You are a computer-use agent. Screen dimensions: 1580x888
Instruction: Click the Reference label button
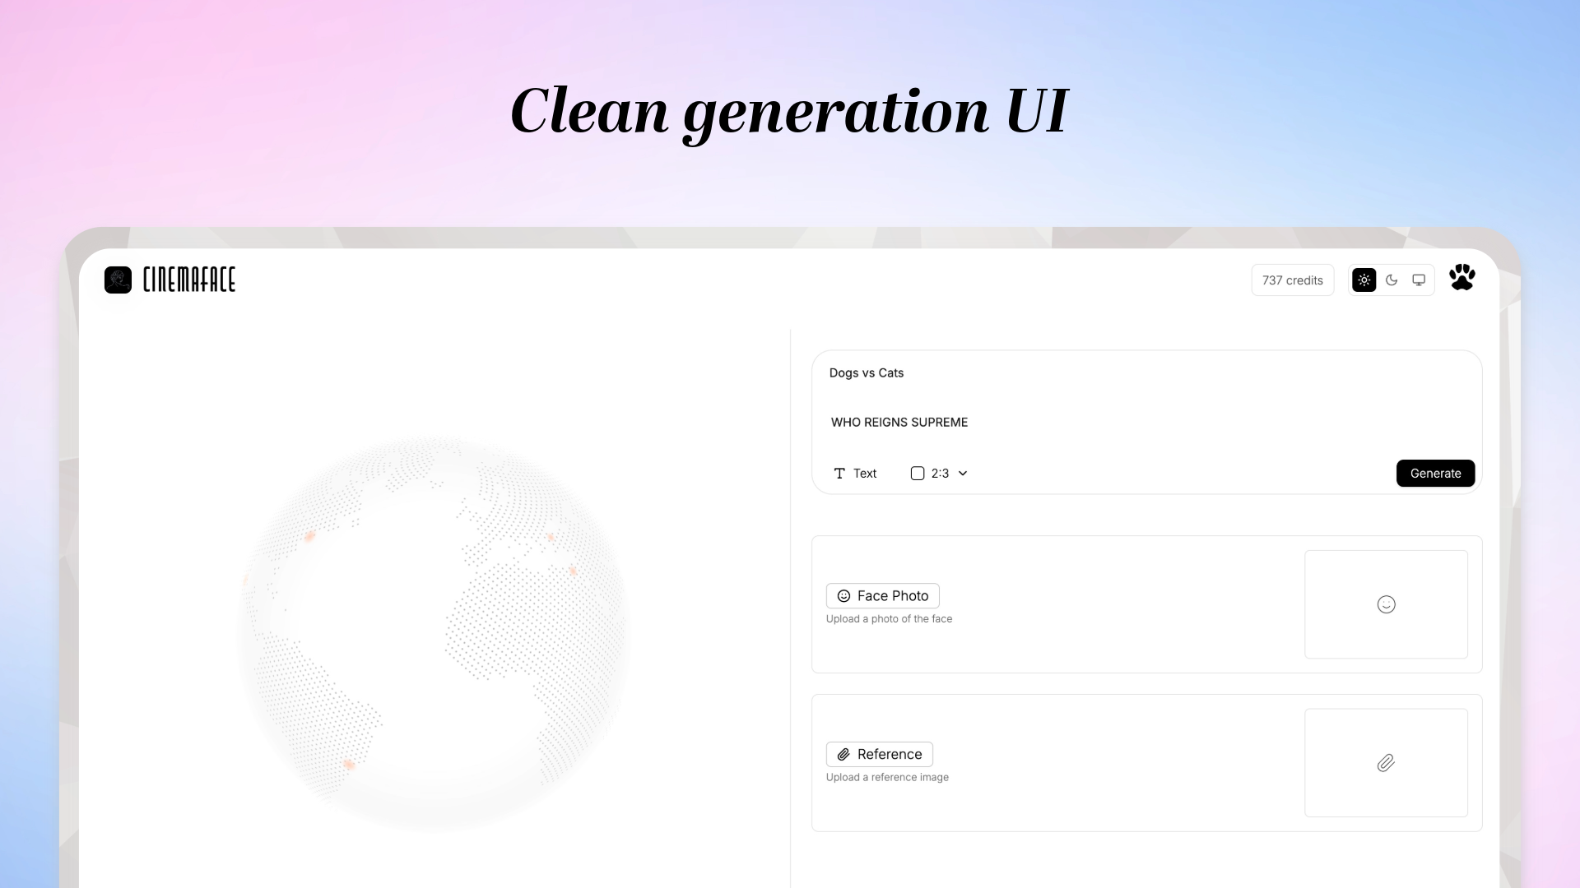click(x=889, y=755)
